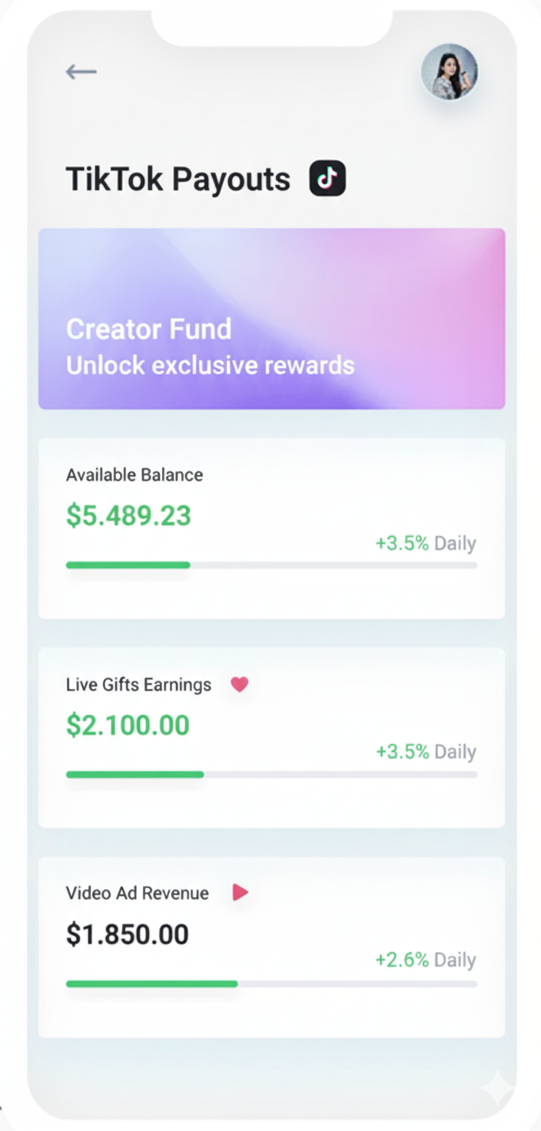Click the +3.5% Daily rate under Live Gifts
Image resolution: width=541 pixels, height=1131 pixels.
425,751
